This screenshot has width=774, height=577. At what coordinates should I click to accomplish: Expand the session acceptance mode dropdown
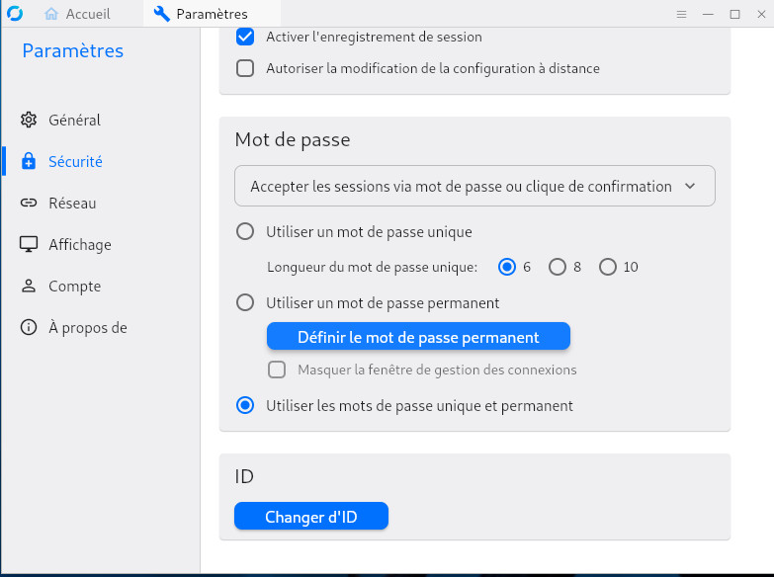tap(474, 186)
